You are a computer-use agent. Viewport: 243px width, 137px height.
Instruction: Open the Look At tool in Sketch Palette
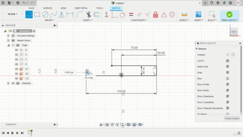[227, 61]
